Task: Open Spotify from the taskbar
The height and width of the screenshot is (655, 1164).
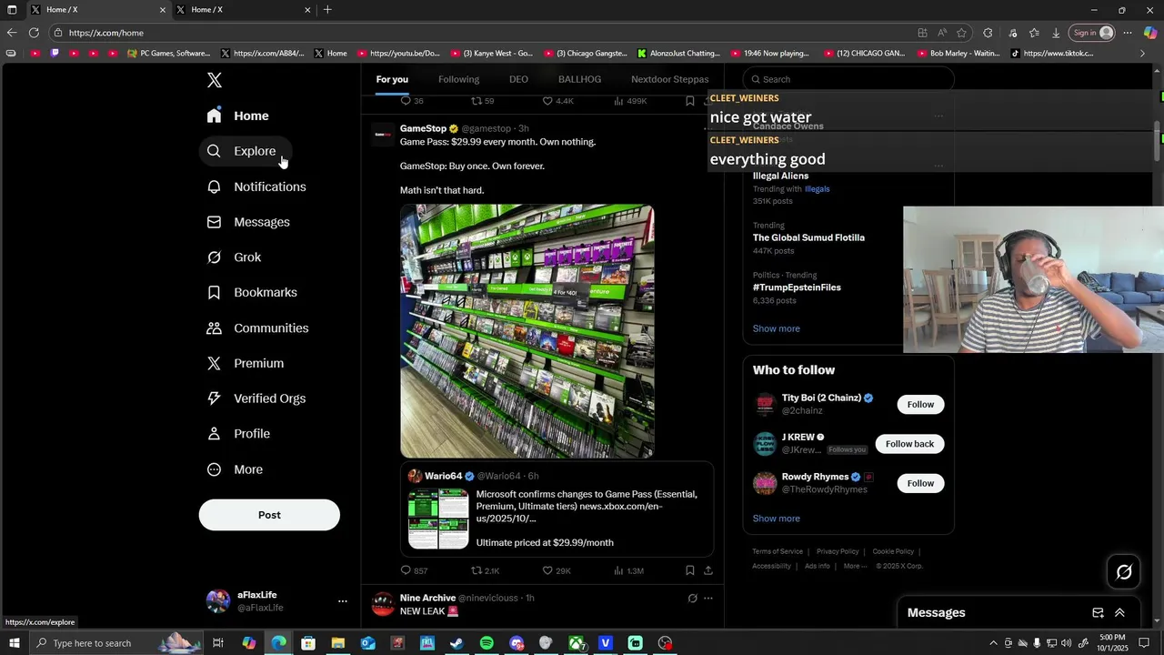Action: tap(487, 643)
